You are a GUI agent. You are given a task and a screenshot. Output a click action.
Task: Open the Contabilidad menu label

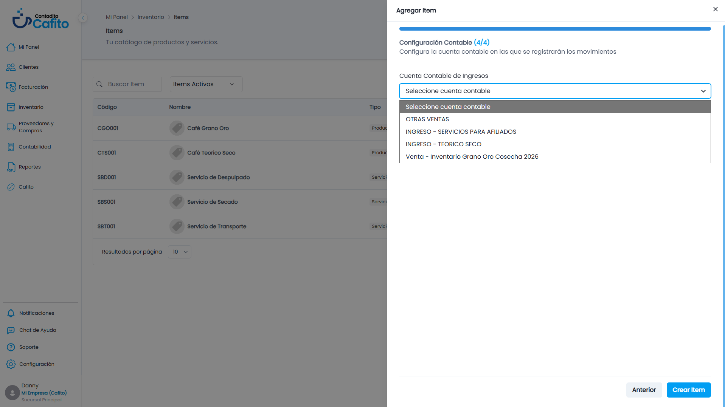click(x=35, y=147)
